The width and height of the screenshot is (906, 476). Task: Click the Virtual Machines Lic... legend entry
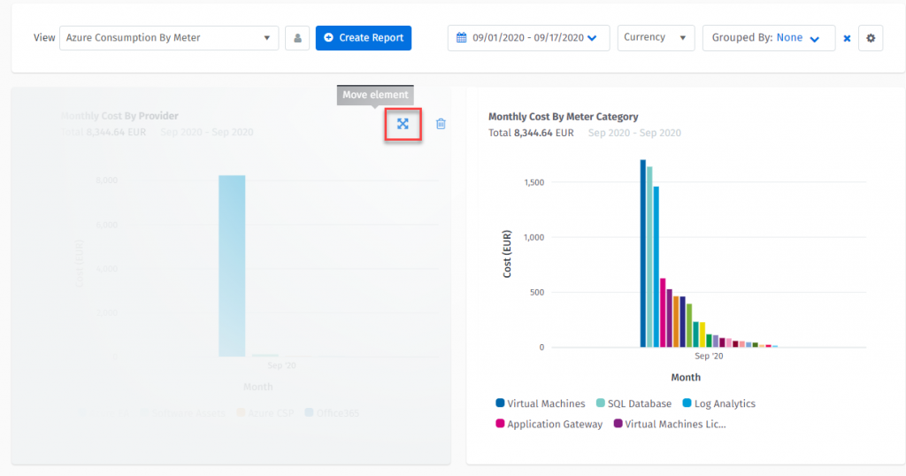pyautogui.click(x=674, y=424)
